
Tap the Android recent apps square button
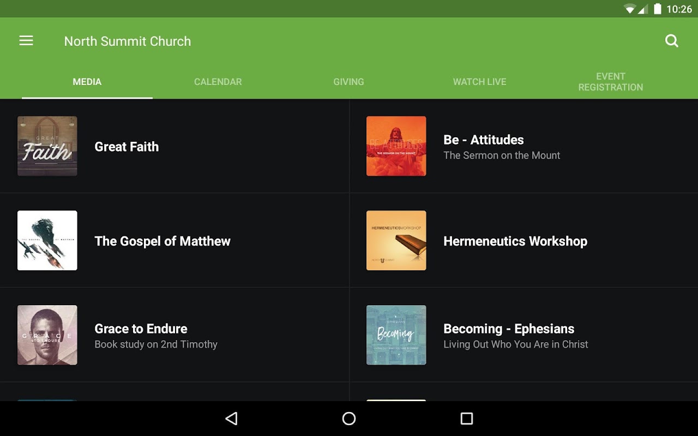[467, 419]
